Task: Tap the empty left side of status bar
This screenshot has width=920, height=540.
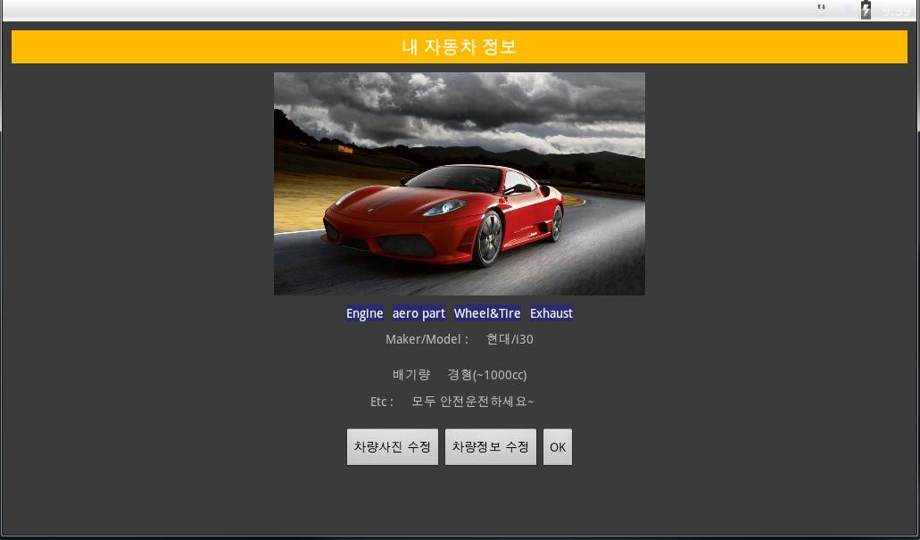Action: (x=268, y=10)
